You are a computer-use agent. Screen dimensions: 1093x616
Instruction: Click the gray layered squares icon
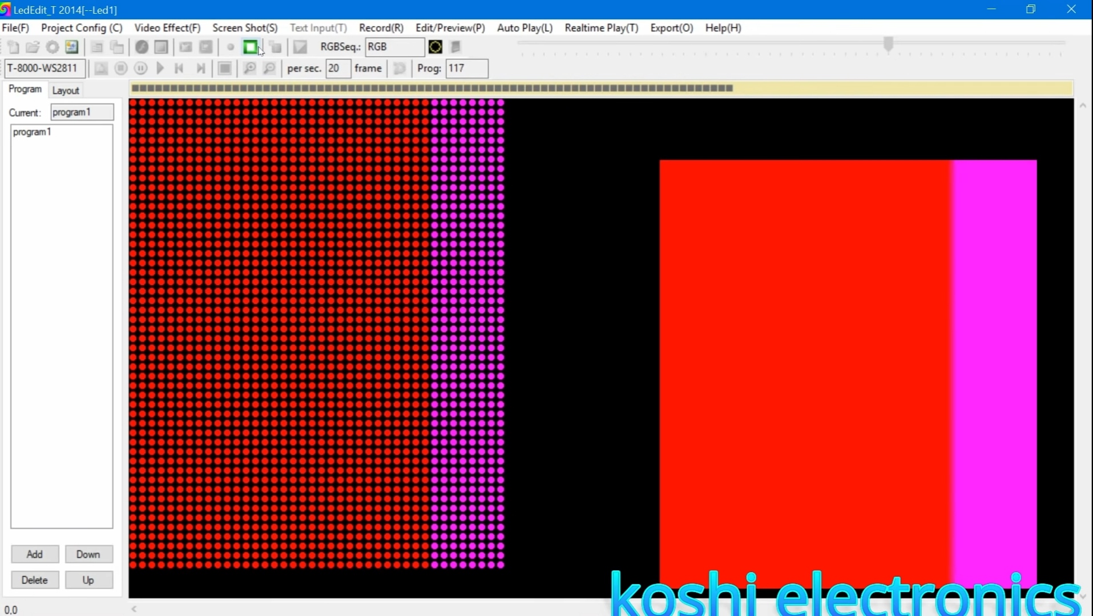pos(276,47)
